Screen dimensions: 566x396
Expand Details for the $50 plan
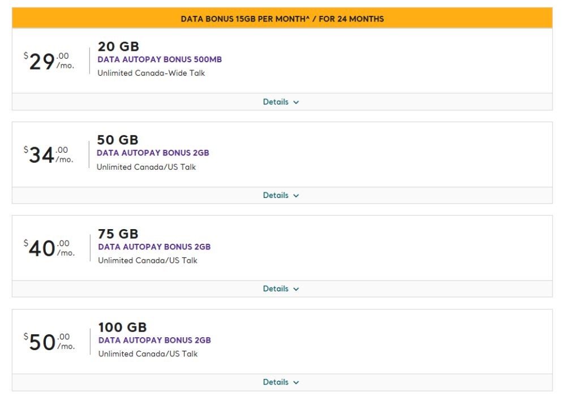(x=281, y=382)
